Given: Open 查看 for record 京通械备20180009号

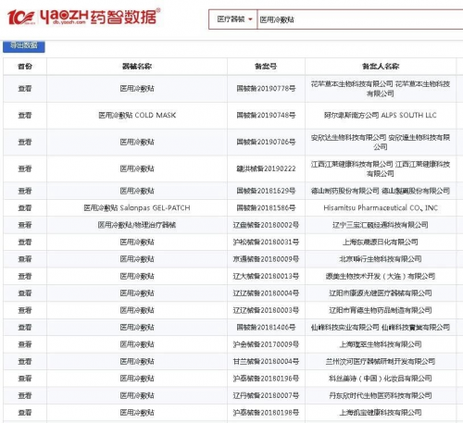Looking at the screenshot, I should pos(25,259).
